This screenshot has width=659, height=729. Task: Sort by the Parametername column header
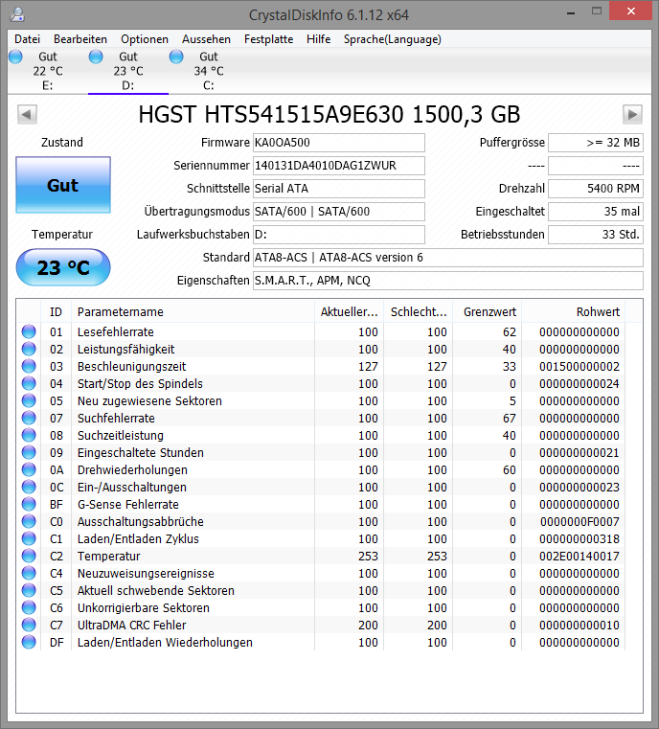tap(193, 311)
